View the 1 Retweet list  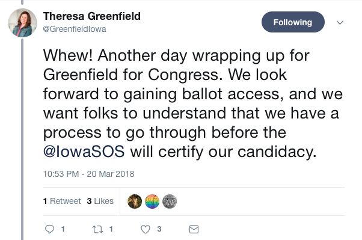tap(62, 201)
